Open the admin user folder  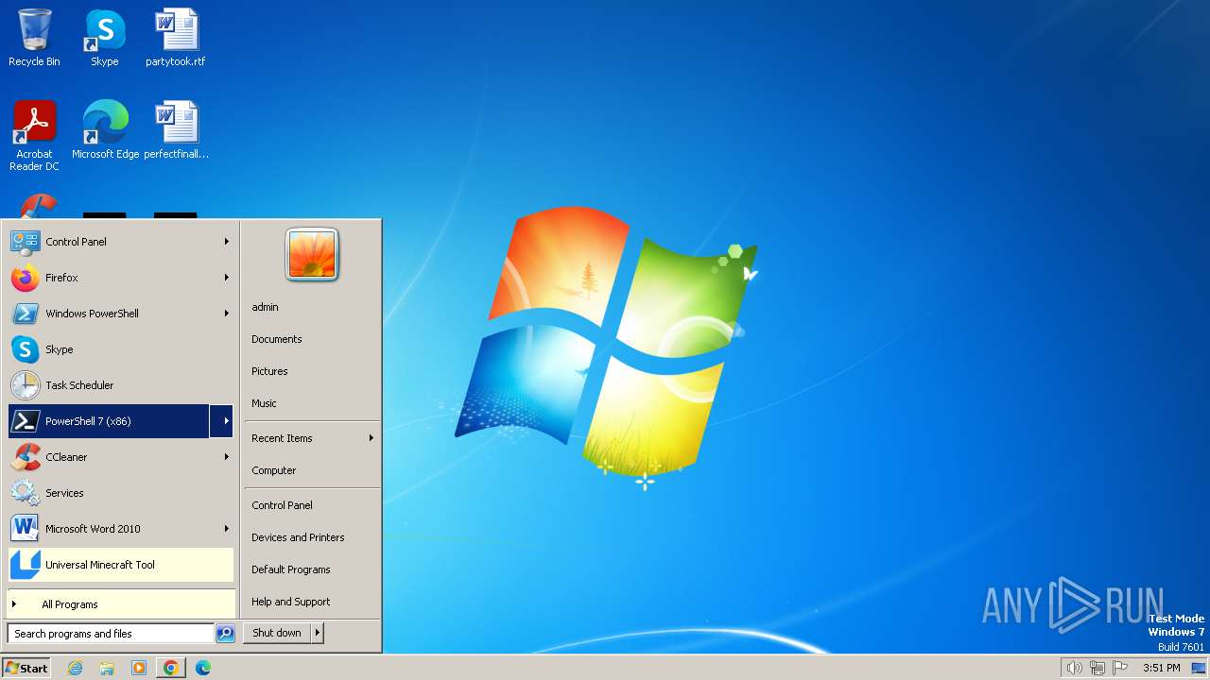point(312,307)
